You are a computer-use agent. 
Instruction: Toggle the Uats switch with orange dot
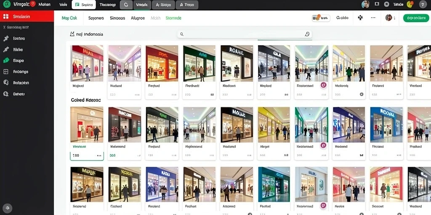coord(321,18)
